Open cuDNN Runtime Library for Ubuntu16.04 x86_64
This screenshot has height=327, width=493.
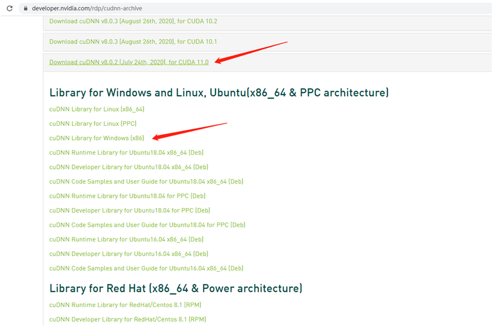click(x=127, y=239)
